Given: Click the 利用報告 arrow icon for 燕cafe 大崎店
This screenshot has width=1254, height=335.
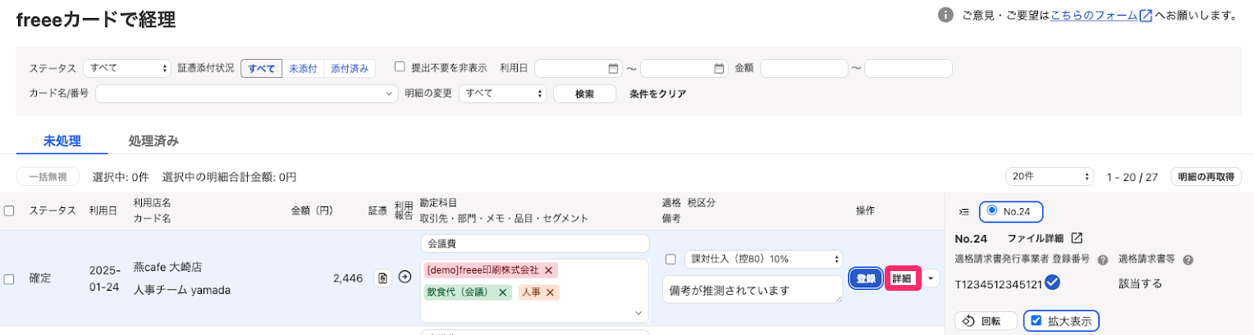Looking at the screenshot, I should pos(405,277).
